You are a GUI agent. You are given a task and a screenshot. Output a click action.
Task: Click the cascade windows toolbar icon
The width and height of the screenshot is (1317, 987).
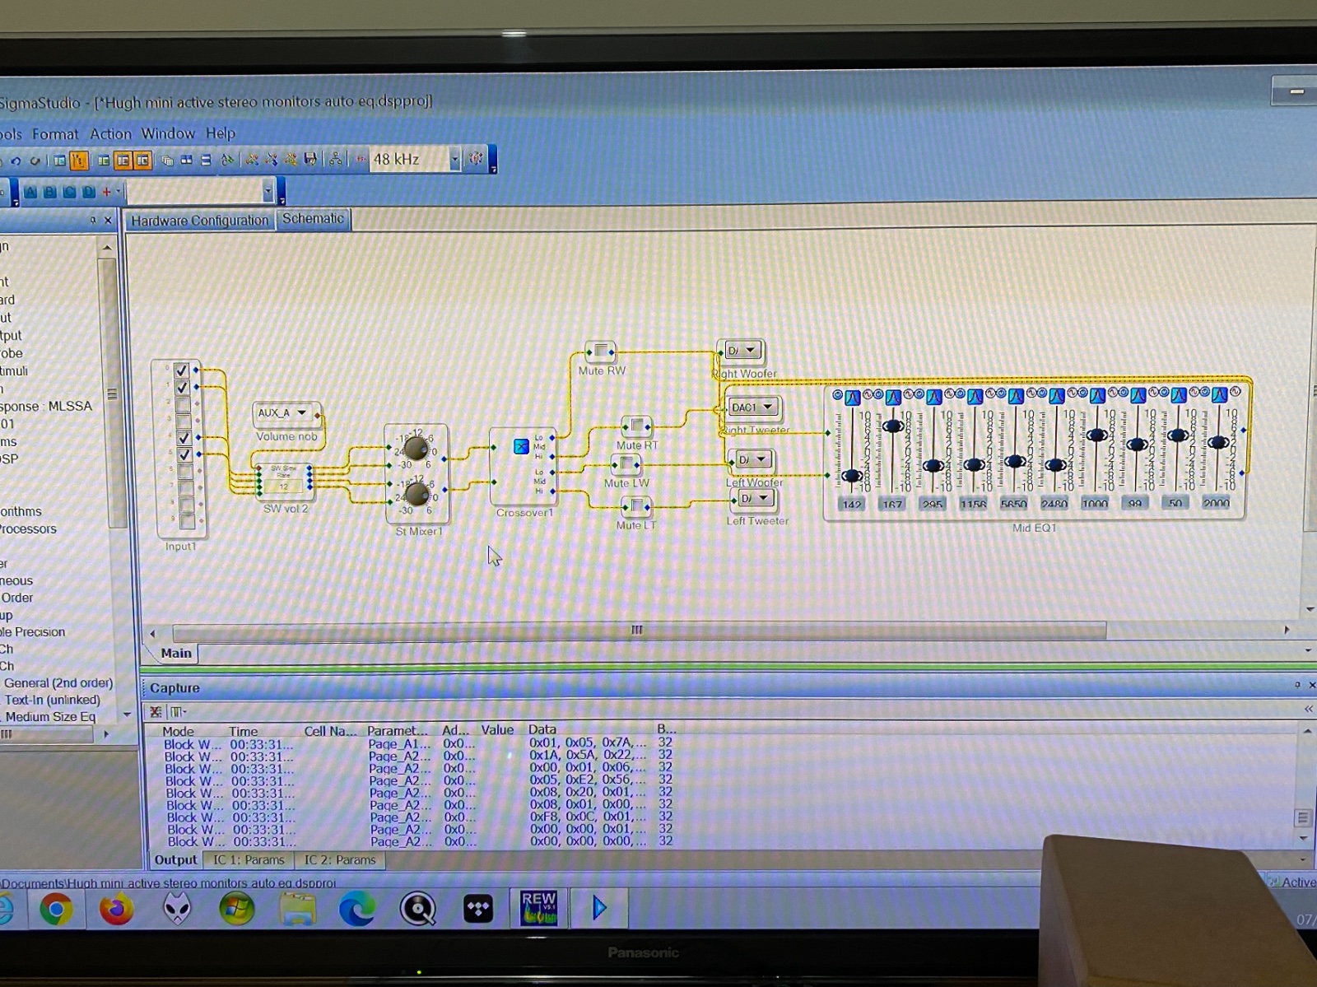168,160
